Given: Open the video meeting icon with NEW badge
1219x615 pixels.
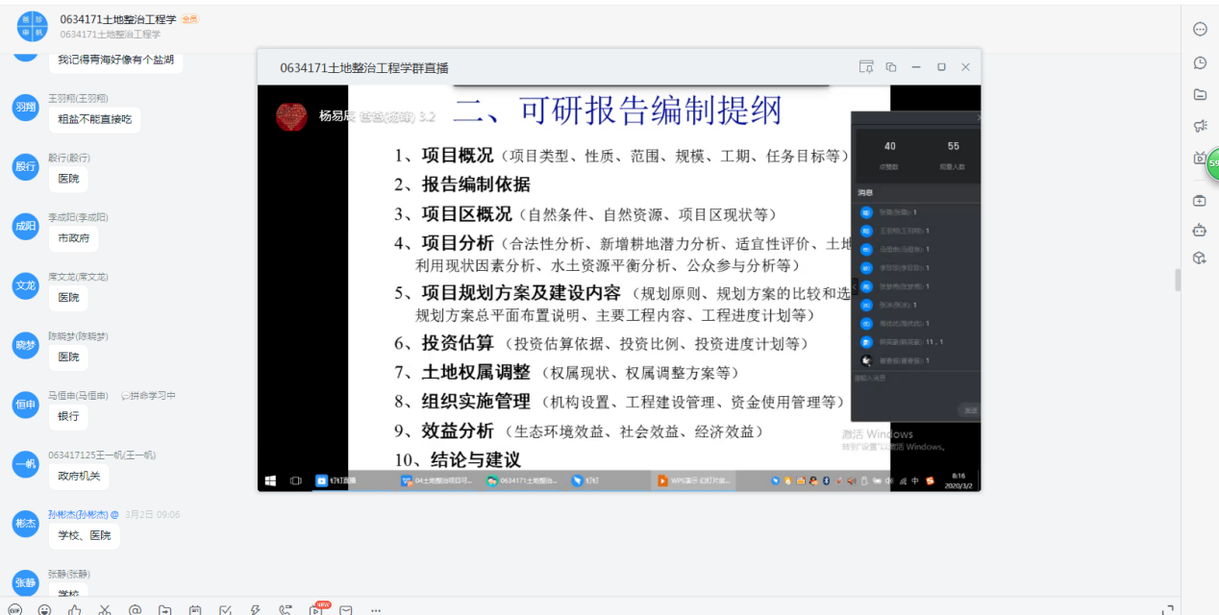Looking at the screenshot, I should tap(314, 608).
